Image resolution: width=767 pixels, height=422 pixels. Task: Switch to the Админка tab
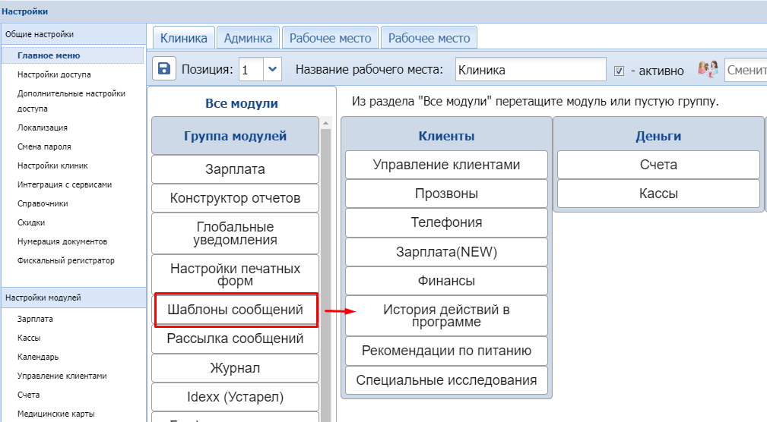pos(248,38)
